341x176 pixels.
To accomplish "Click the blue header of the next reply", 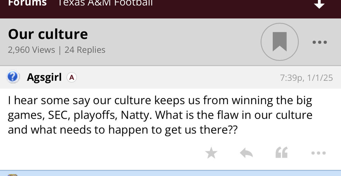I will coord(170,173).
